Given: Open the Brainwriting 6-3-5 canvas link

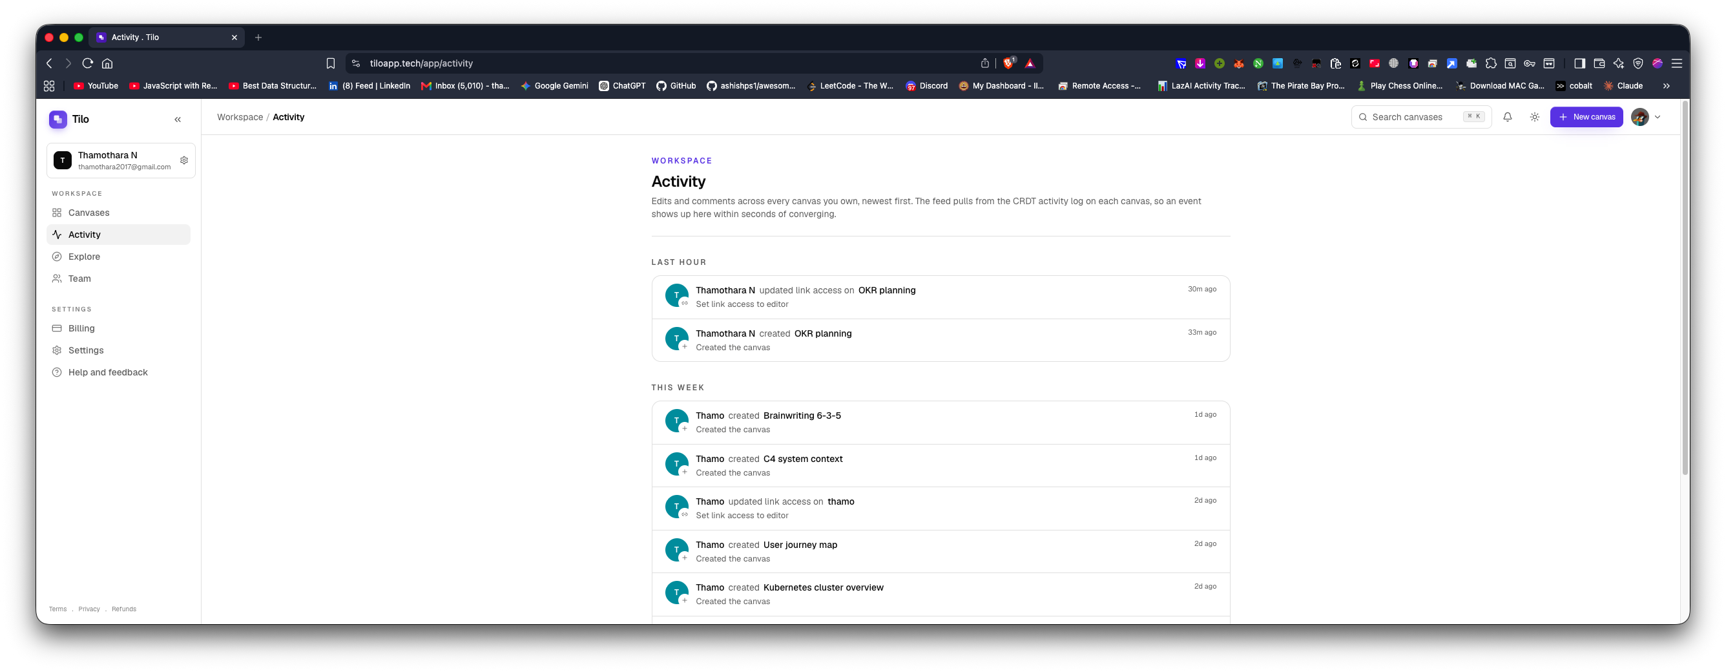Looking at the screenshot, I should point(802,415).
